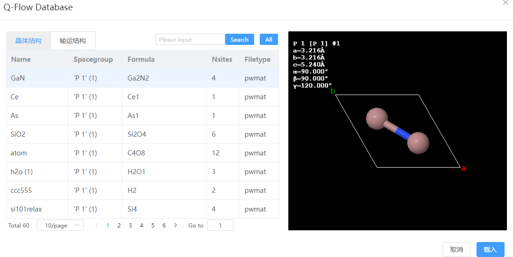Click 取消 cancel button
This screenshot has width=513, height=257.
(x=456, y=250)
